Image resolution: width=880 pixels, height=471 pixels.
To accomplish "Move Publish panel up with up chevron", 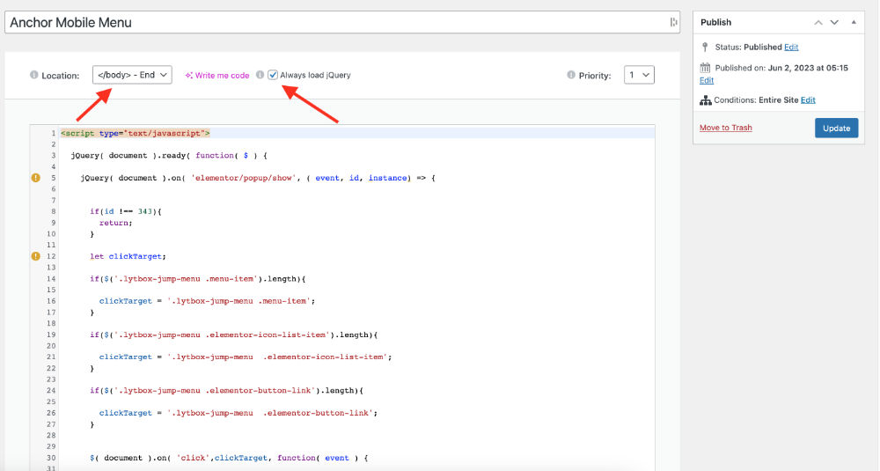I will point(818,23).
